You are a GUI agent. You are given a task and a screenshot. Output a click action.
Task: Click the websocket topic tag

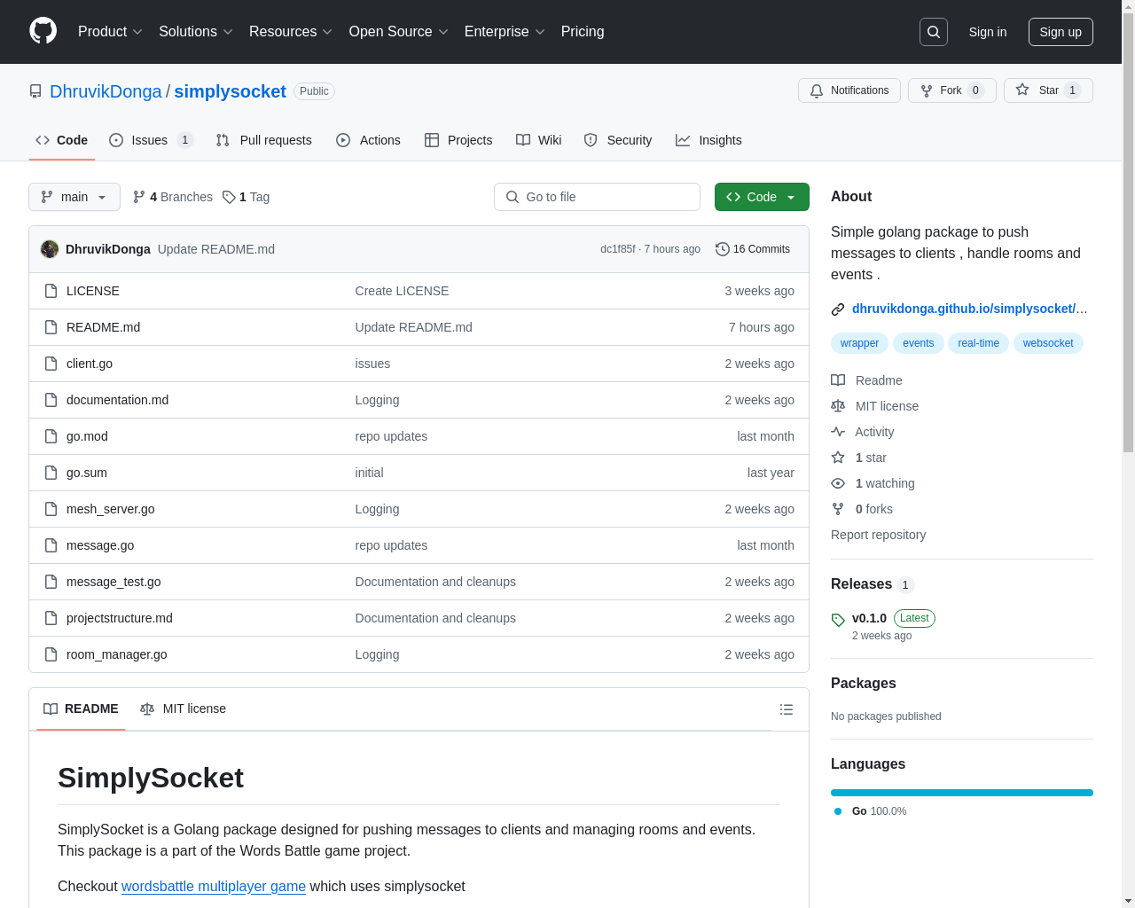[x=1048, y=343]
